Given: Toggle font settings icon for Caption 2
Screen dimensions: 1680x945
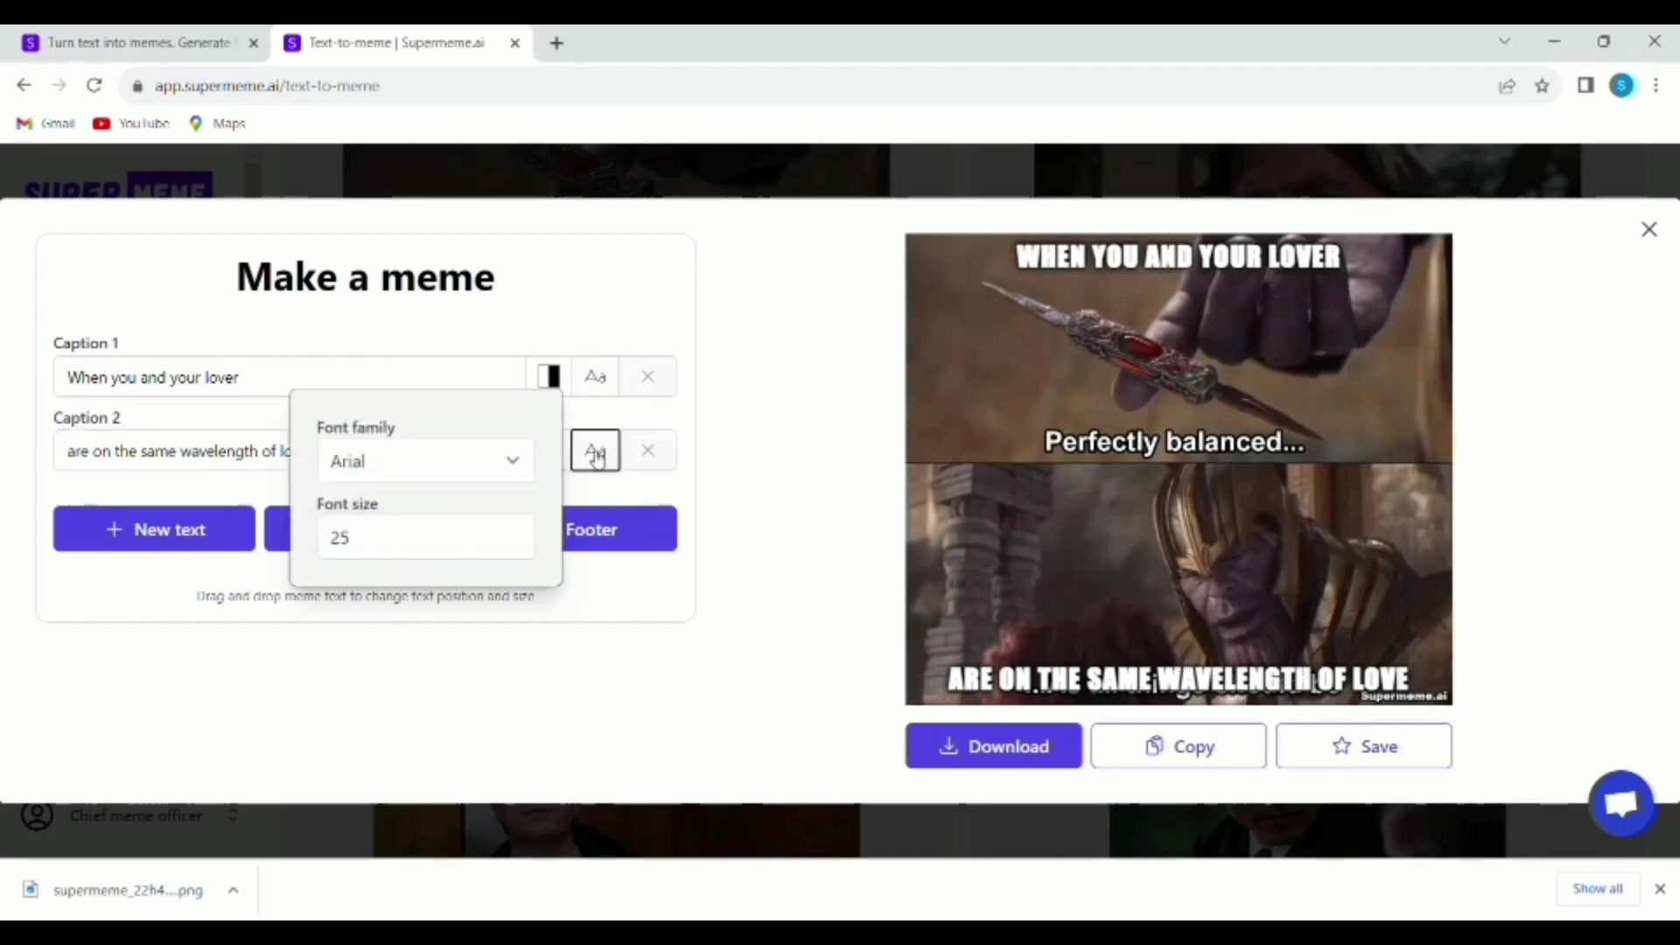Looking at the screenshot, I should tap(595, 451).
